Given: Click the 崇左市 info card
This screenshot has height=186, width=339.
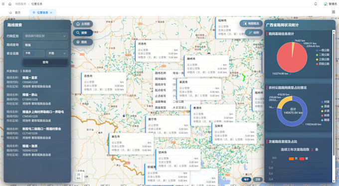Looking at the screenshot, I should pos(131,144).
